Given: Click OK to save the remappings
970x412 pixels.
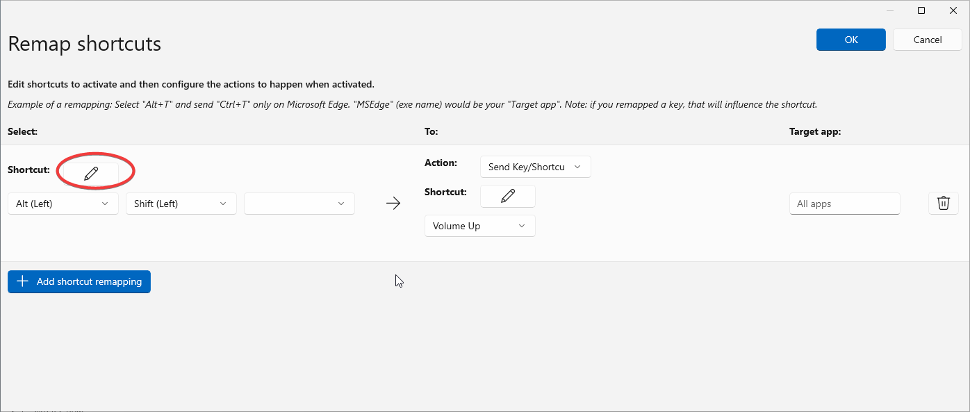Looking at the screenshot, I should (x=850, y=40).
